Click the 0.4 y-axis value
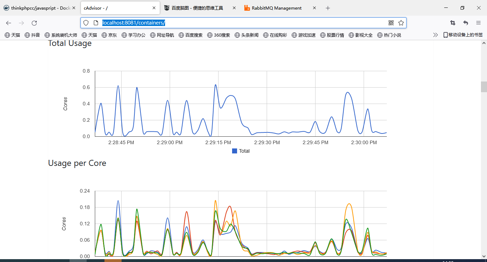This screenshot has width=487, height=262. pos(86,104)
